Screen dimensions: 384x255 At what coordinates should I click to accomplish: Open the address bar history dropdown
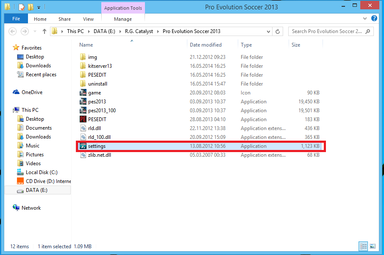pyautogui.click(x=268, y=32)
